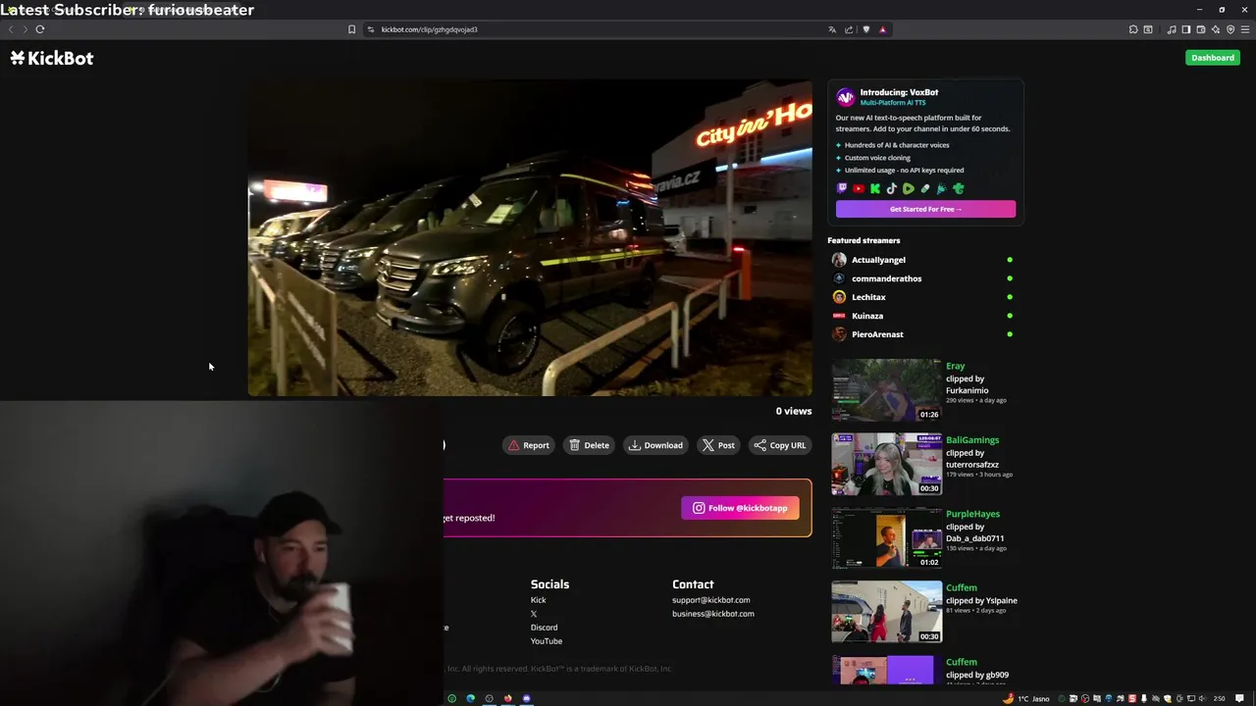Image resolution: width=1256 pixels, height=706 pixels.
Task: Click the VoxBot purple logo
Action: [846, 97]
